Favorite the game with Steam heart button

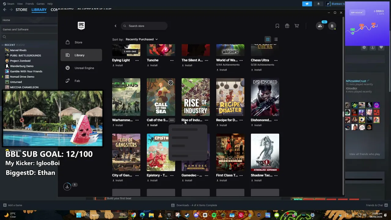click(381, 47)
